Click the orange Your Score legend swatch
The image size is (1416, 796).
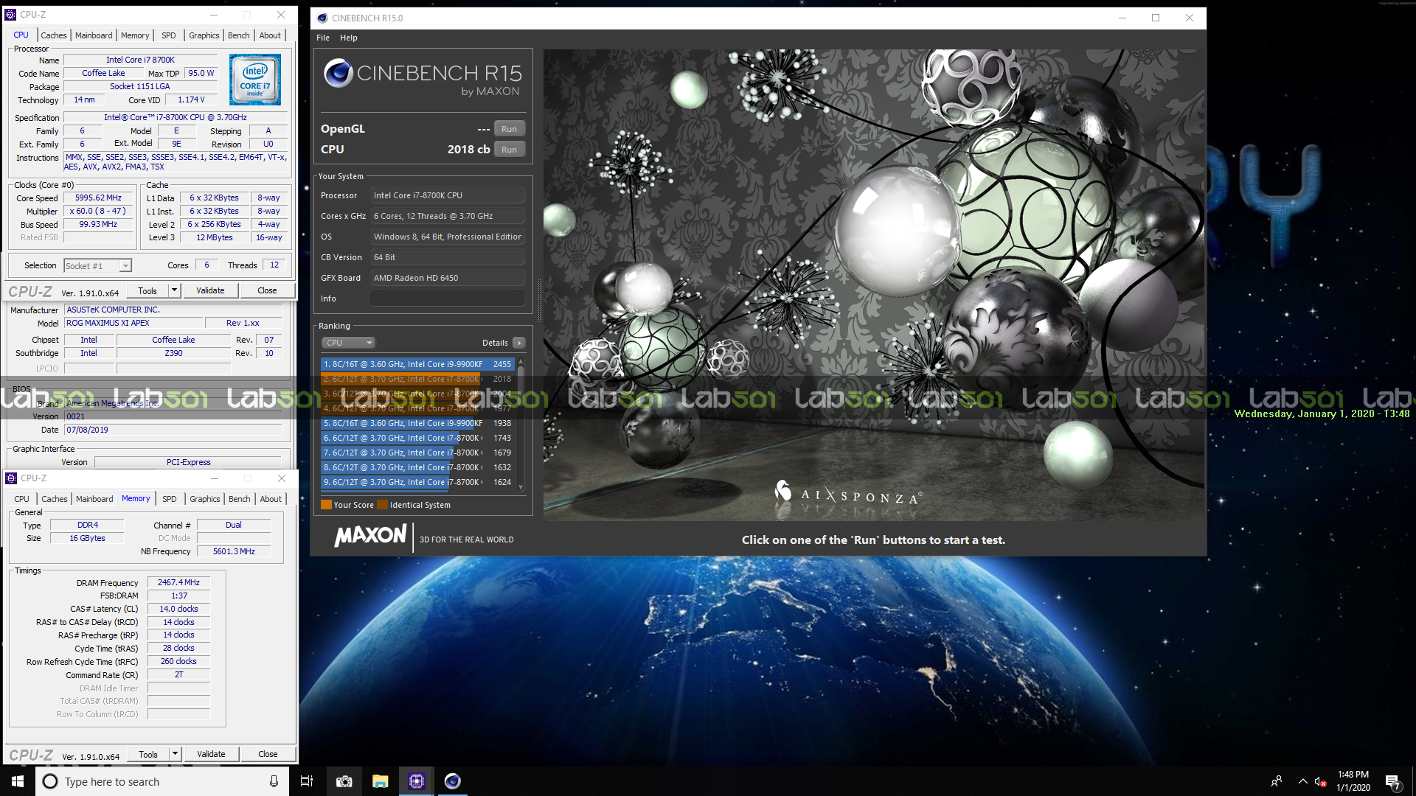[326, 505]
